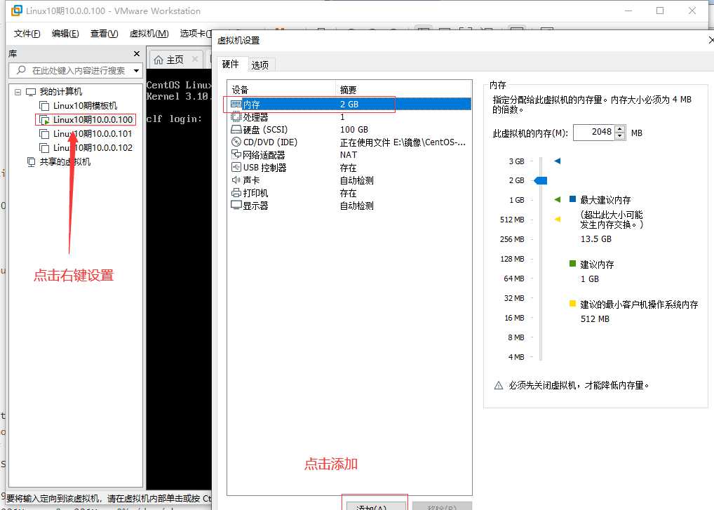The height and width of the screenshot is (510, 714).
Task: Click the warning triangle icon near memory note
Action: tap(499, 386)
